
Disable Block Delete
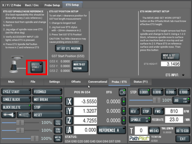coord(16,107)
